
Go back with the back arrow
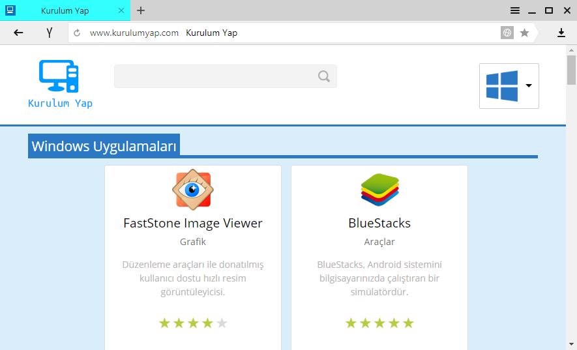tap(18, 33)
